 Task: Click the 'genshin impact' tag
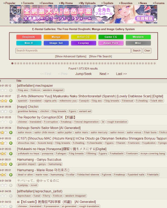click(x=27, y=164)
